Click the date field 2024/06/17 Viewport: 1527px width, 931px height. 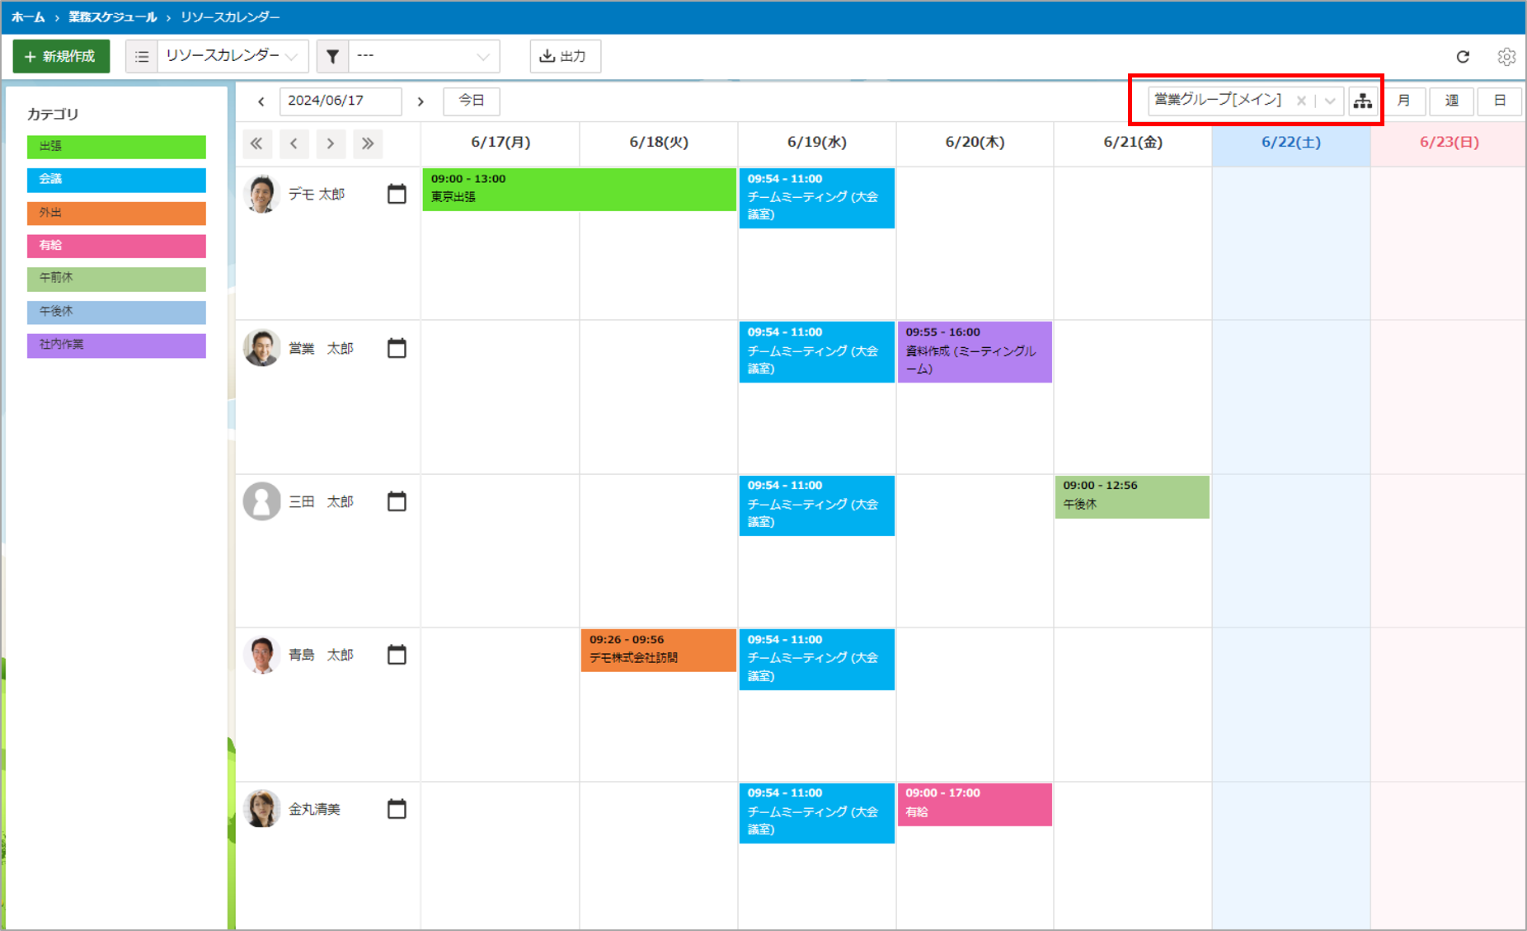click(x=341, y=101)
